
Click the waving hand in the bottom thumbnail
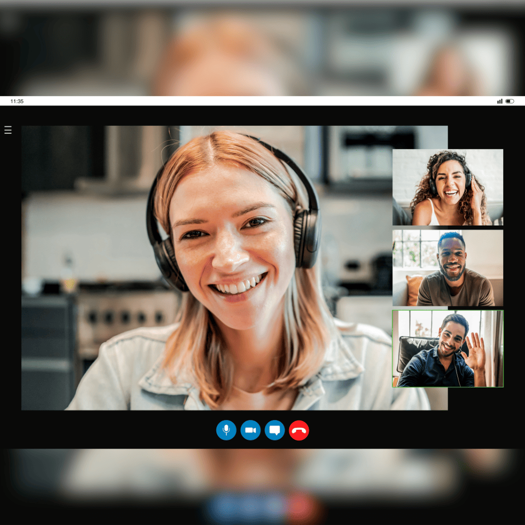[474, 351]
